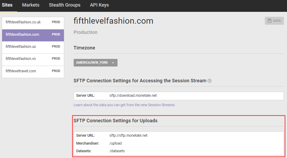This screenshot has width=287, height=158.
Task: Select fifthlevelfashion.co.uk in the site list
Action: point(23,22)
